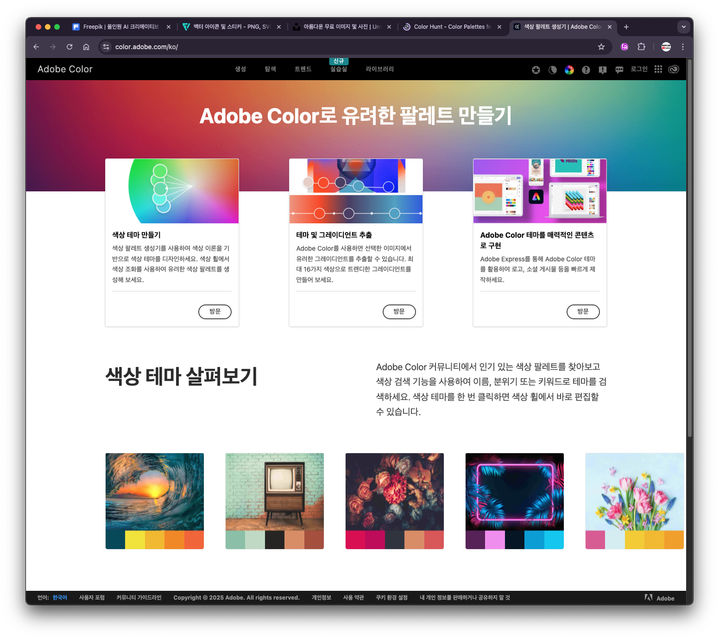Switch to the Color Hunt browser tab

coord(452,27)
